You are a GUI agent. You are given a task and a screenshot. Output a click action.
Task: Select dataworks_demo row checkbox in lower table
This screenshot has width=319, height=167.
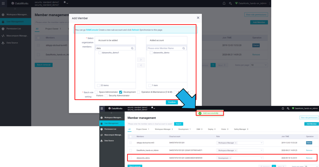(131, 158)
